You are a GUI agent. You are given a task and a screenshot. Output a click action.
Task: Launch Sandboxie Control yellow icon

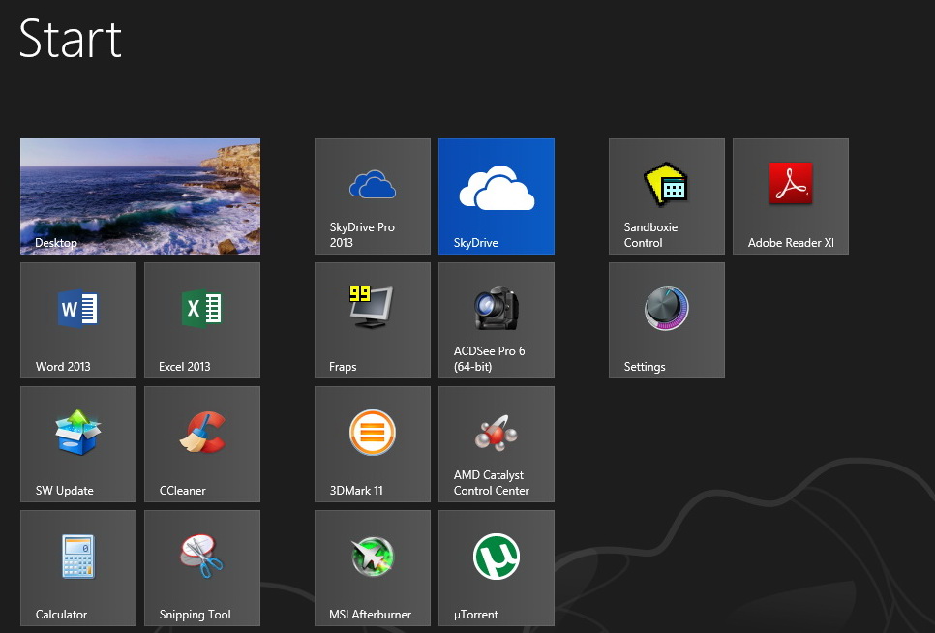click(666, 184)
